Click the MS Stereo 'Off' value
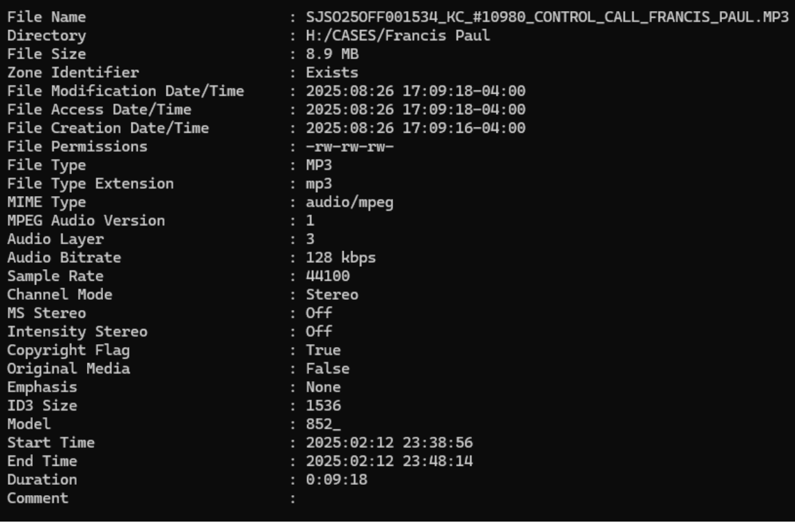 pos(319,313)
